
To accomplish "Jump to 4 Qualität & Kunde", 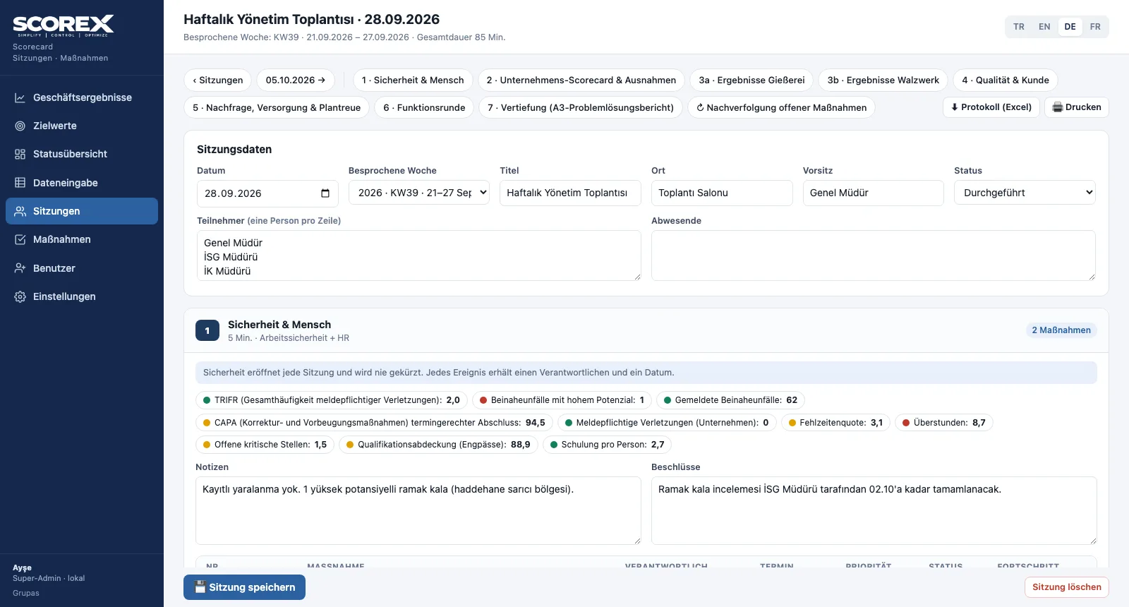I will coord(1006,80).
